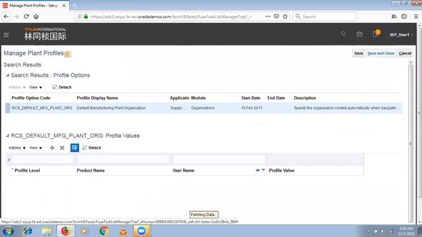Screen dimensions: 422x237
Task: Open the SEP_User1 user menu
Action: (402, 35)
